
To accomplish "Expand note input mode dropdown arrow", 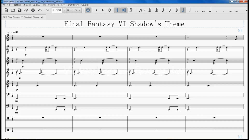I will (x=145, y=10).
